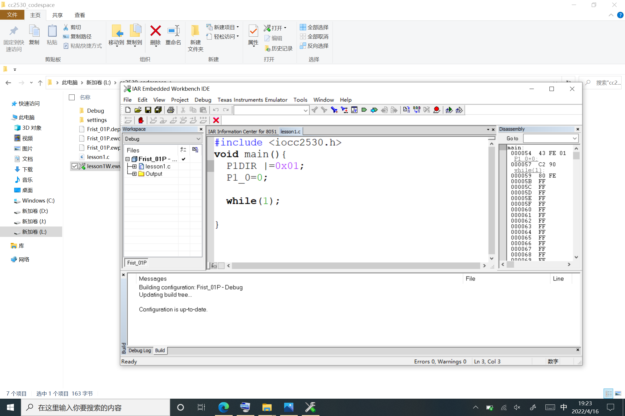Tick the 名称 select-all checkbox in Explorer
Image resolution: width=625 pixels, height=416 pixels.
point(72,97)
